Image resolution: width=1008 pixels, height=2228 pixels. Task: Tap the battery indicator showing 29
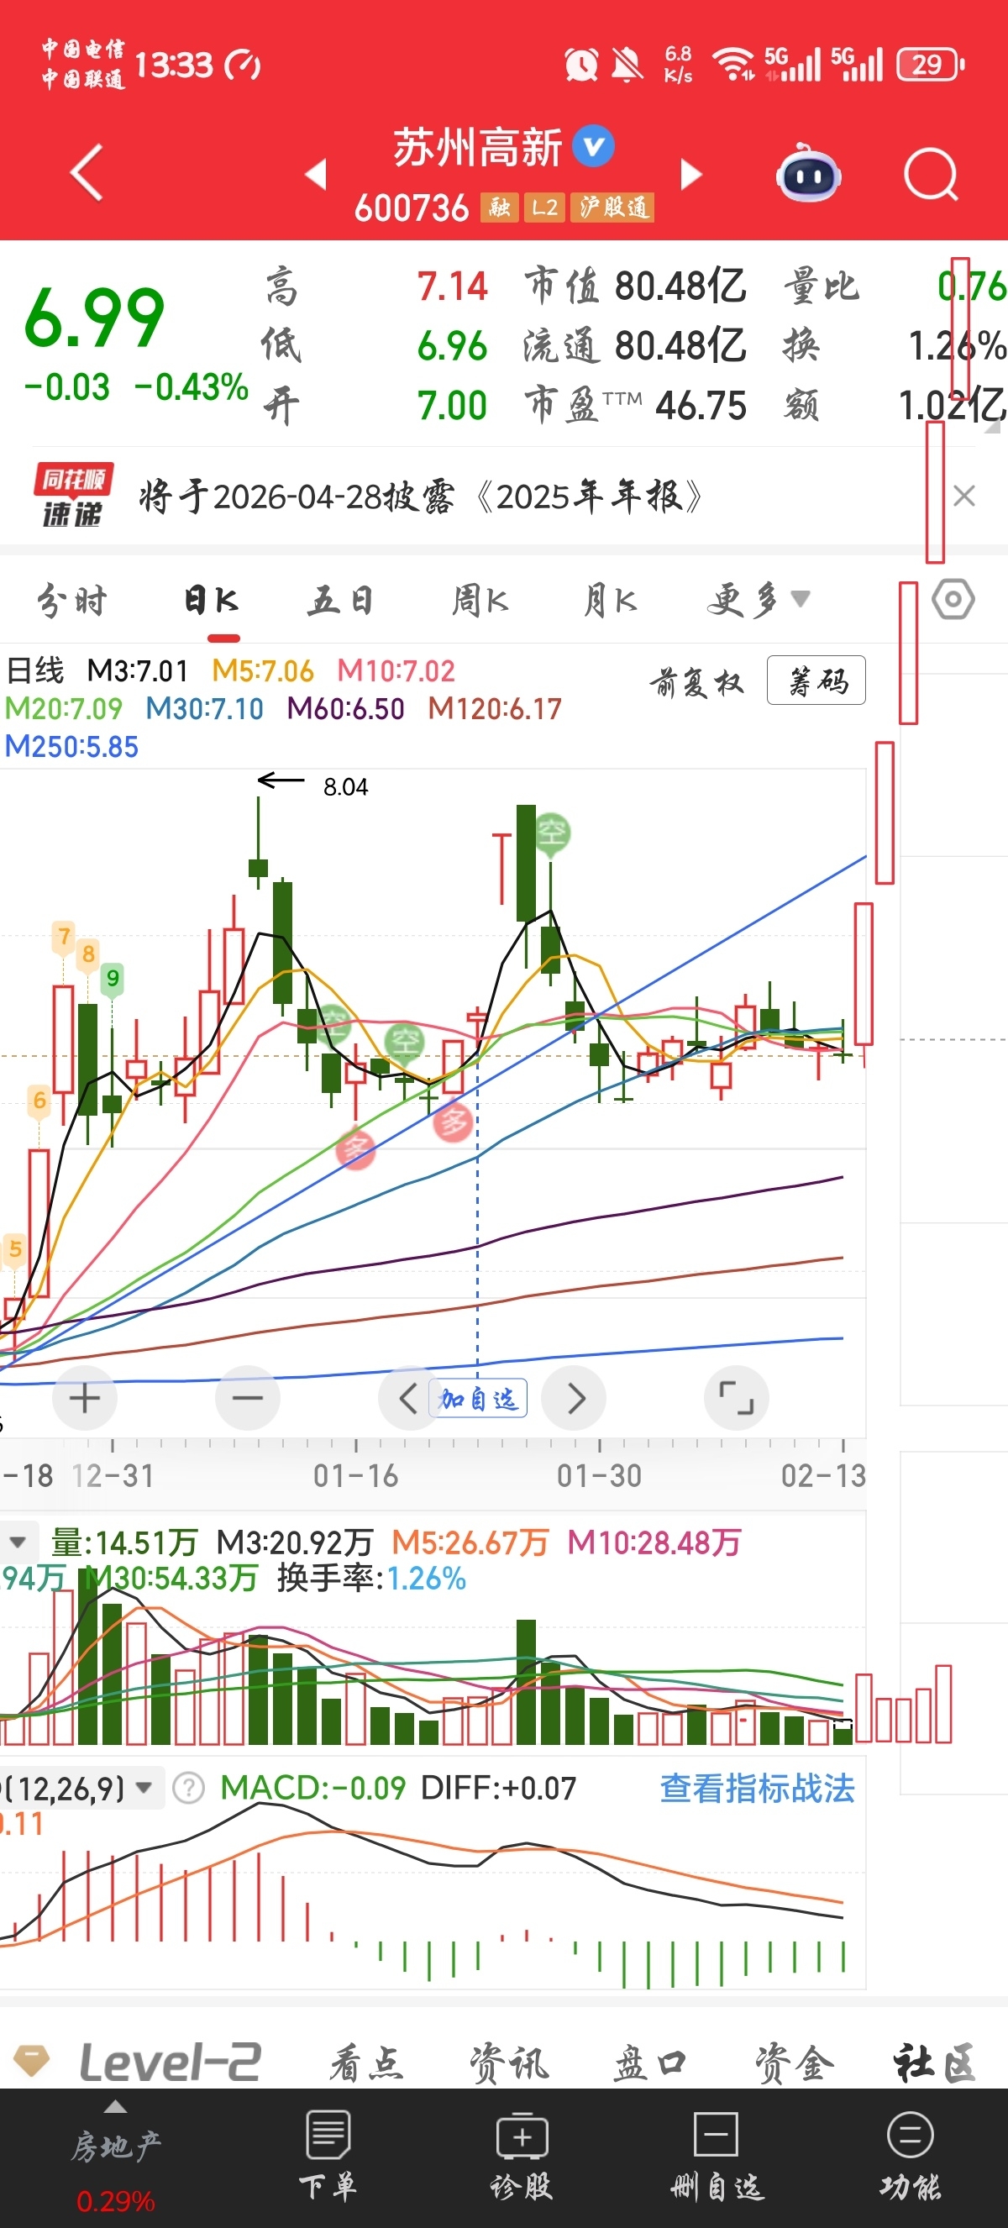tap(931, 64)
